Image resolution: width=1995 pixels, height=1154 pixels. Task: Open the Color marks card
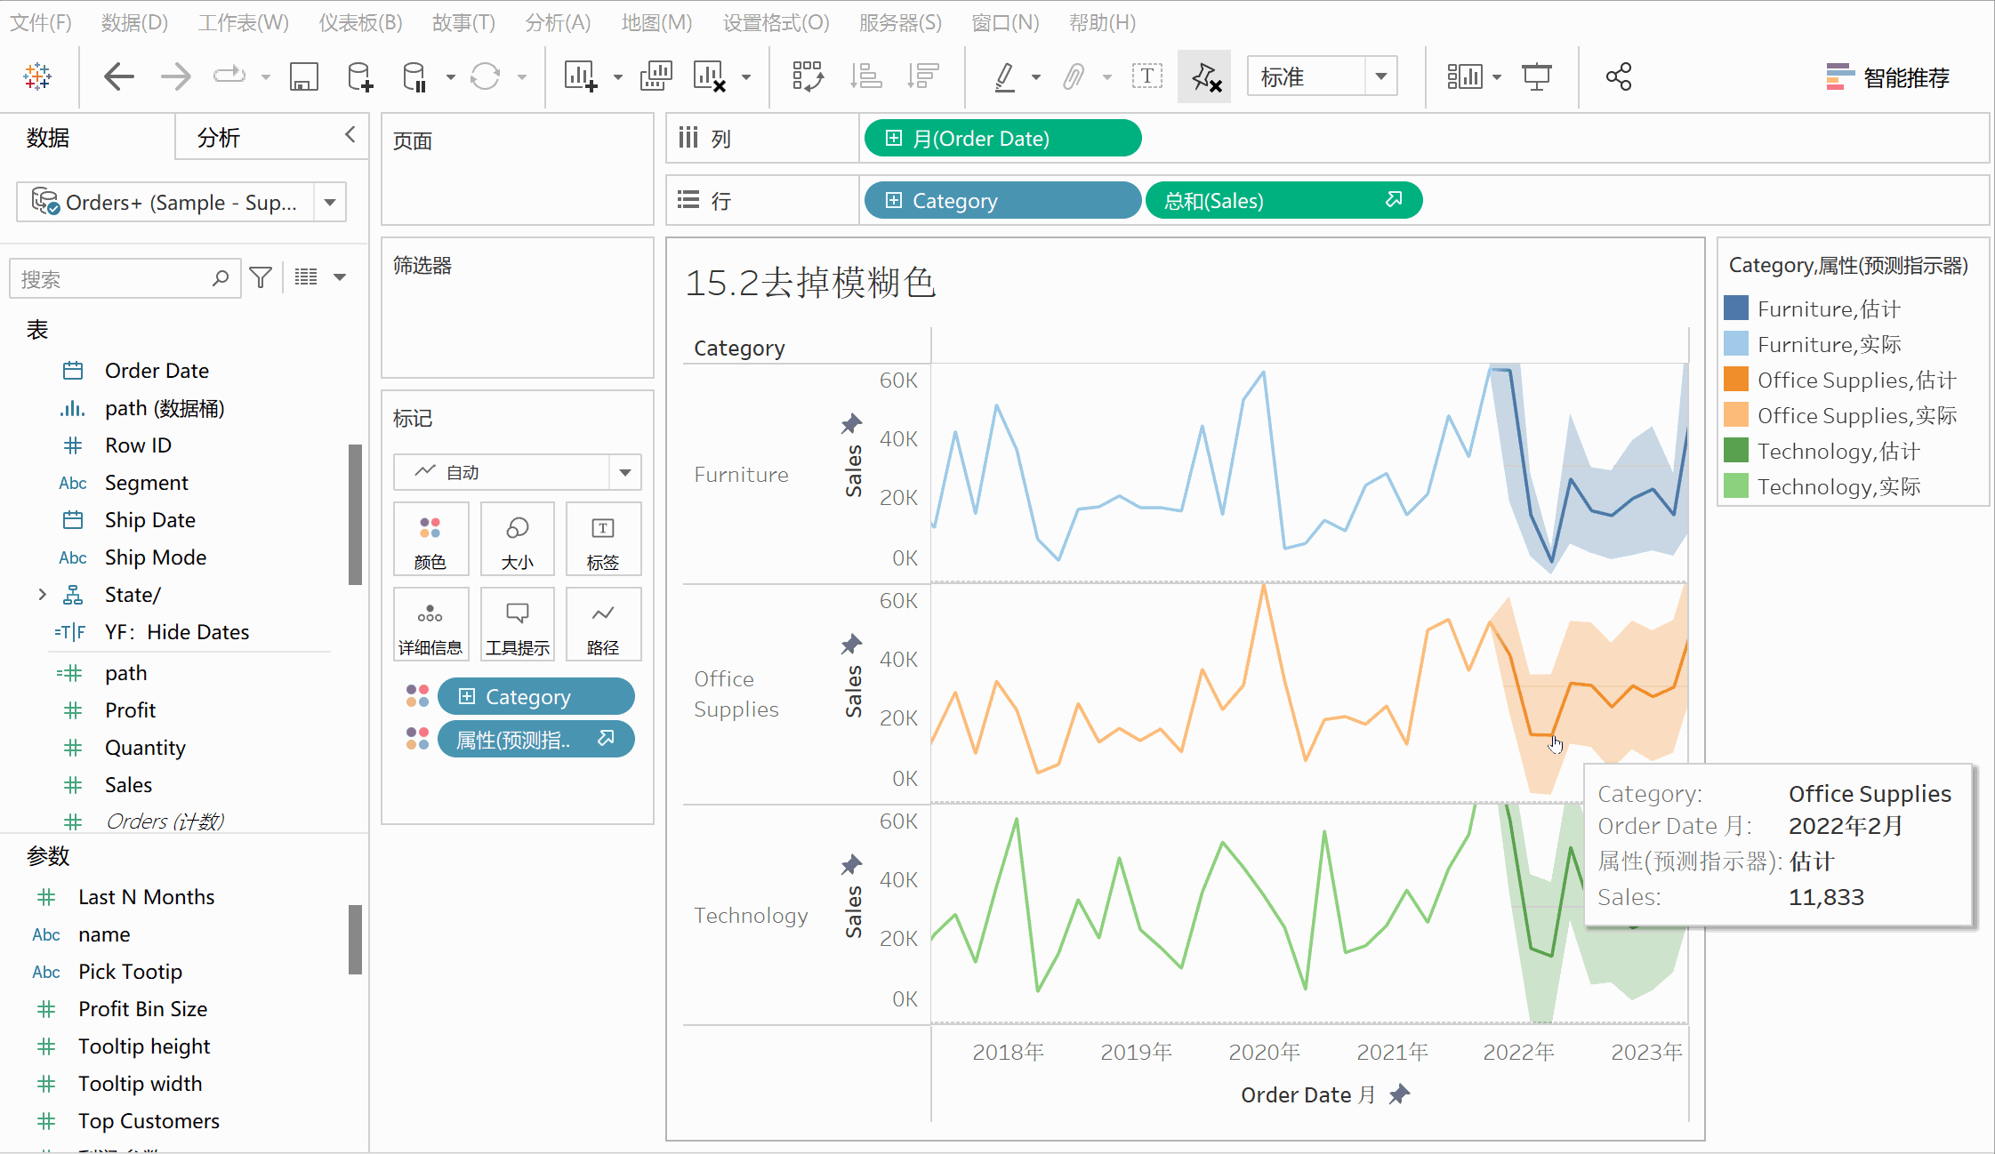(430, 540)
